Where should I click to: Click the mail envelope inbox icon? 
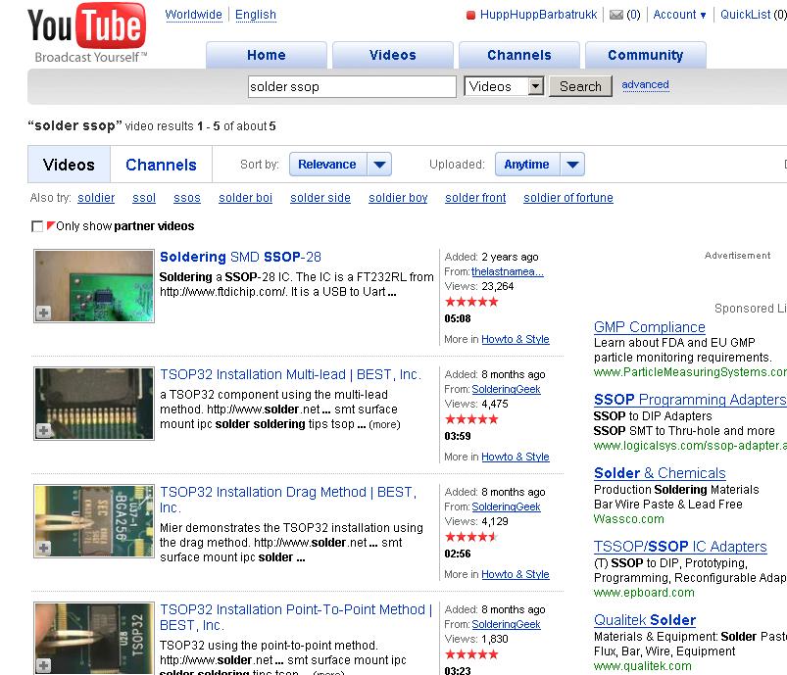(615, 15)
